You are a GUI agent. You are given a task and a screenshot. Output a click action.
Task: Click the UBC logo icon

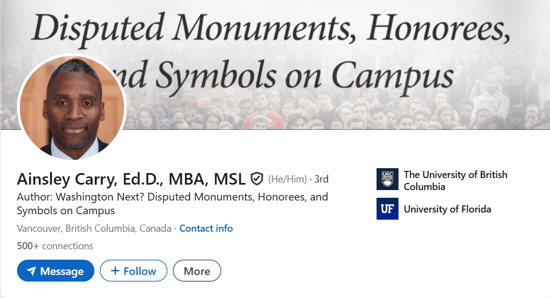[x=387, y=179]
